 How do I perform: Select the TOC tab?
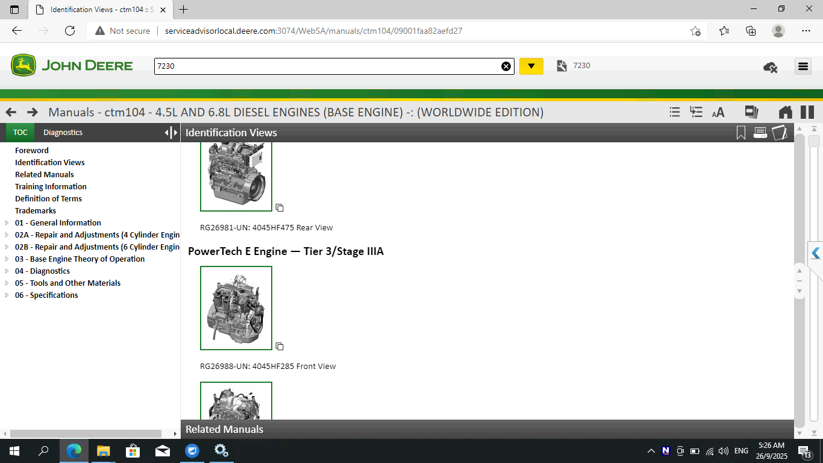coord(20,132)
